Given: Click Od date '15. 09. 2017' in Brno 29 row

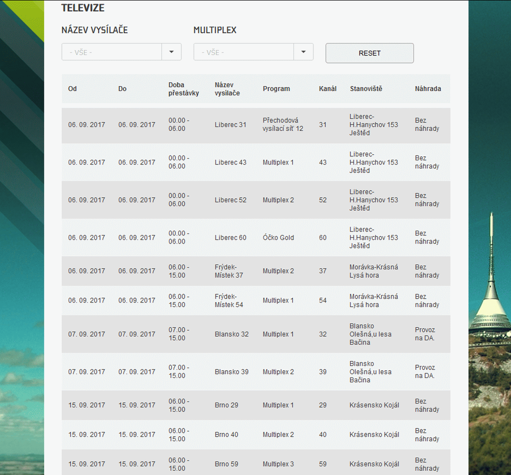Looking at the screenshot, I should [86, 405].
